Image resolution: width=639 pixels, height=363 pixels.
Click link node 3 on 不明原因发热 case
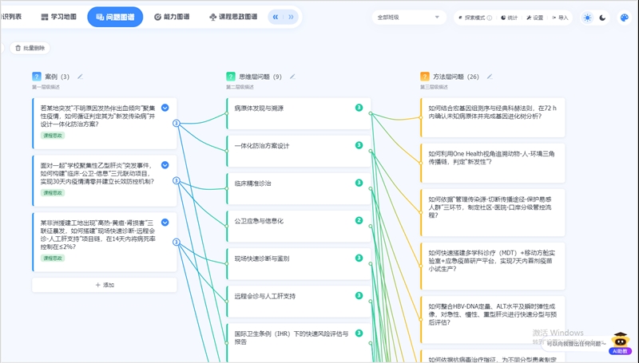point(177,124)
